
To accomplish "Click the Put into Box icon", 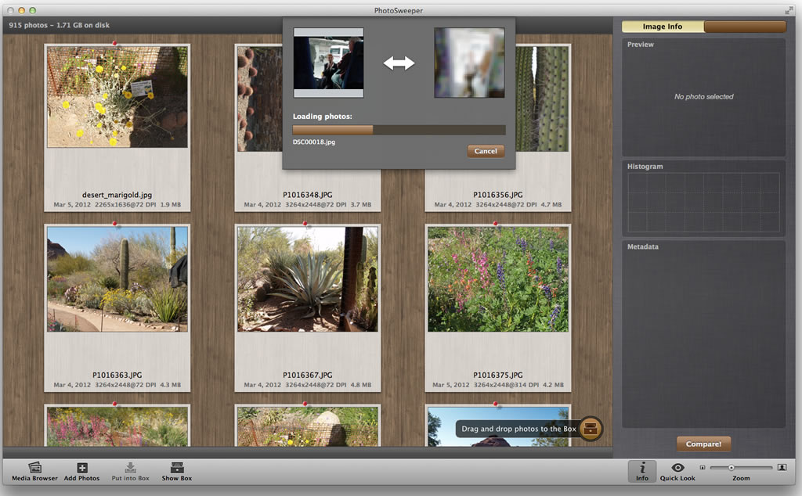I will 130,468.
